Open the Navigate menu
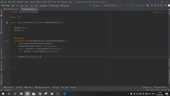Screen dimensions: 170x96 (x=20, y=2)
